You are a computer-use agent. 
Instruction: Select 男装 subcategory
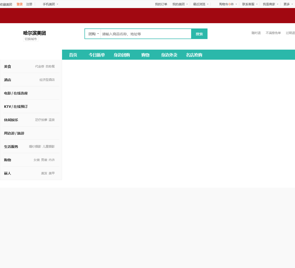tap(44, 160)
